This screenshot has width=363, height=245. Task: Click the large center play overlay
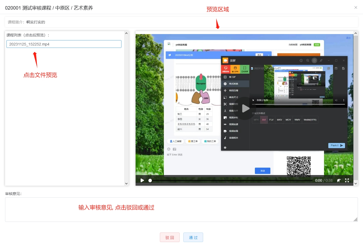click(244, 108)
